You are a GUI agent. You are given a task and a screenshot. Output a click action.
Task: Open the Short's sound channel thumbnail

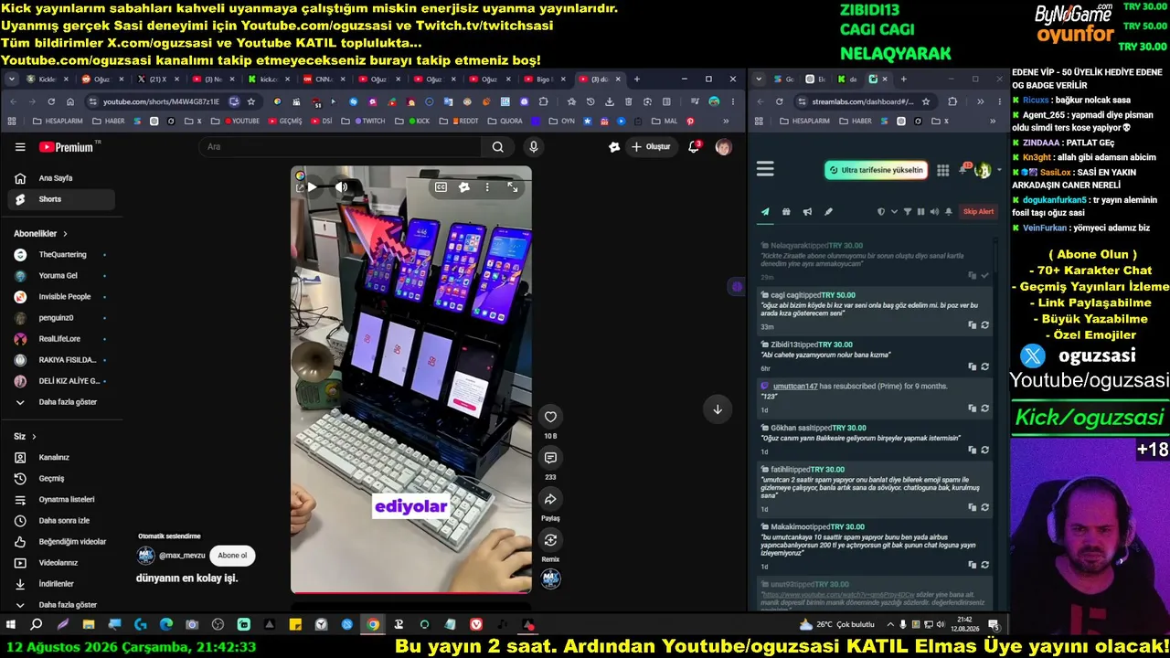(550, 579)
